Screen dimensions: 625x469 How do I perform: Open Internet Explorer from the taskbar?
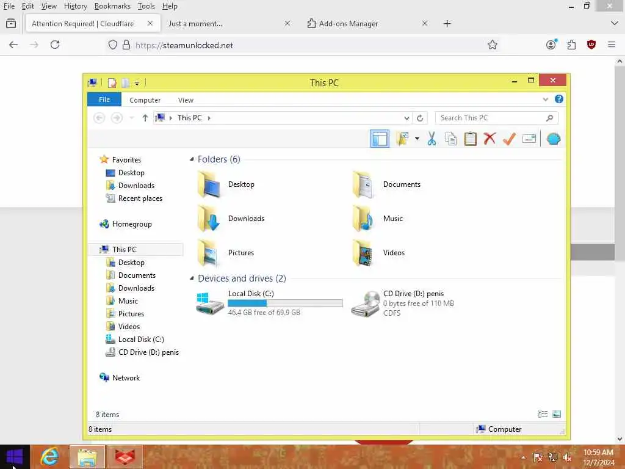[x=50, y=457]
